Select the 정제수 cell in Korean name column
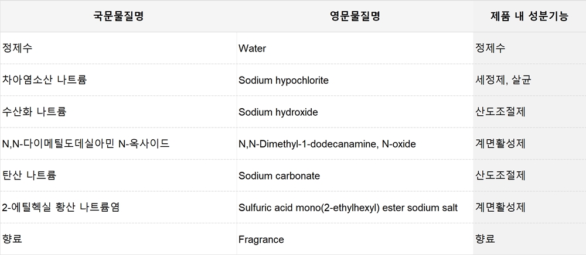 (x=118, y=48)
